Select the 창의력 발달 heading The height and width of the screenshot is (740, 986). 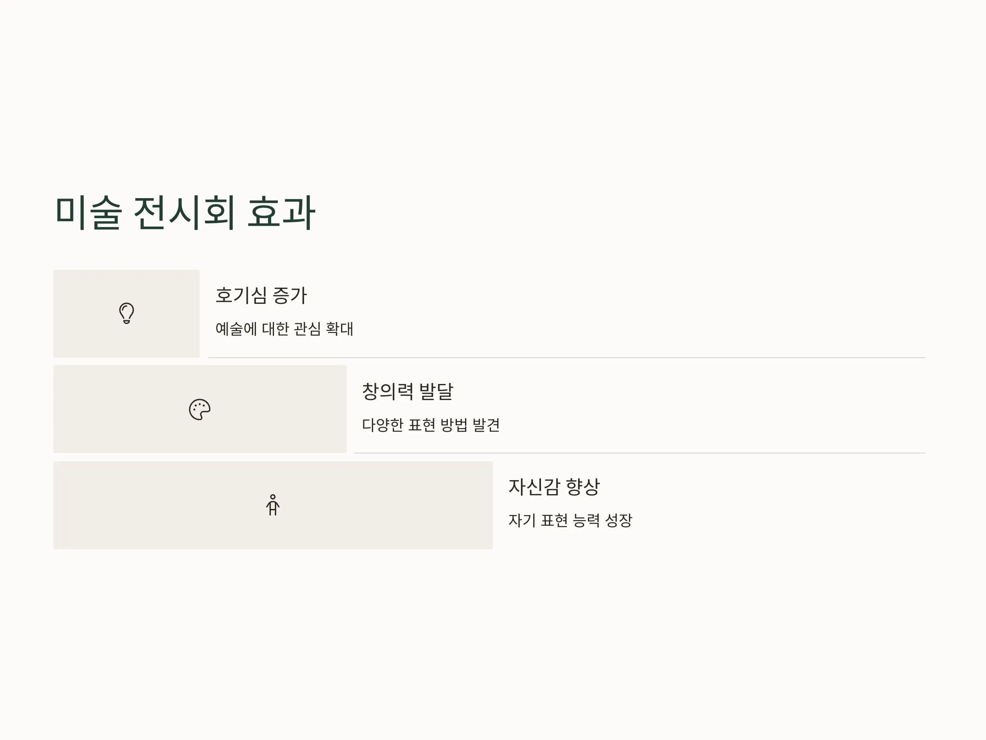click(408, 391)
